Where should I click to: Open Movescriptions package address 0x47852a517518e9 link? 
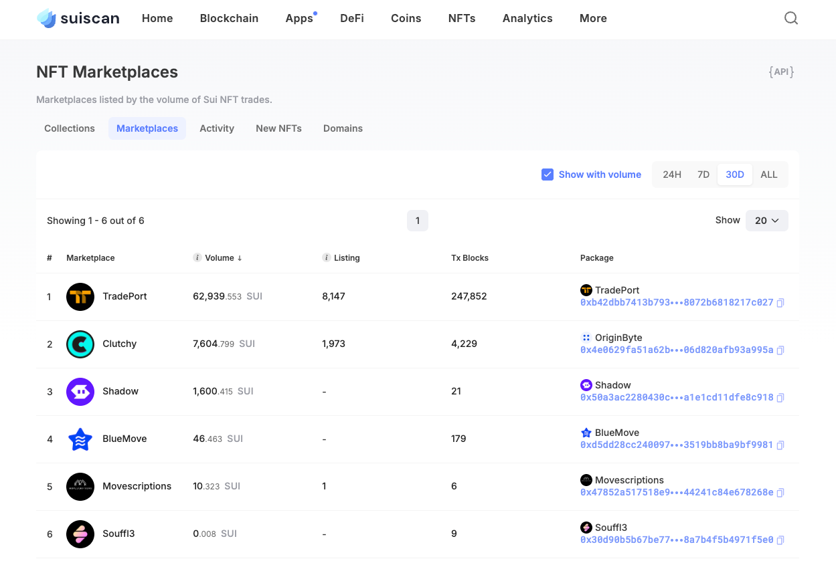(677, 493)
